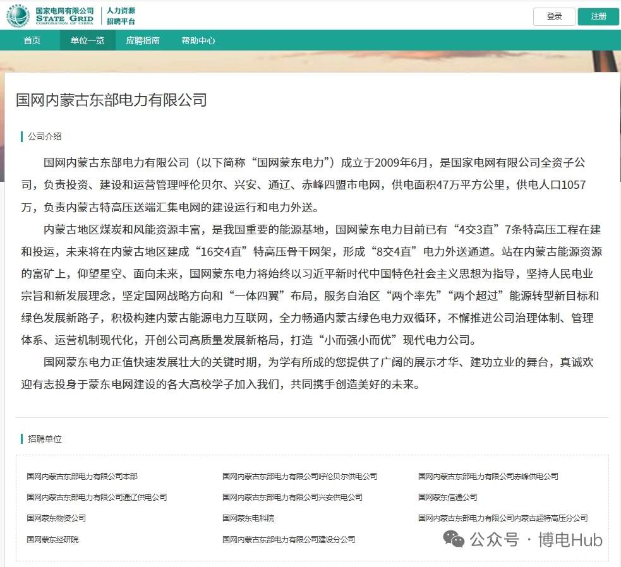Screen dimensions: 621x567
Task: Click the 注册 register button
Action: (598, 16)
